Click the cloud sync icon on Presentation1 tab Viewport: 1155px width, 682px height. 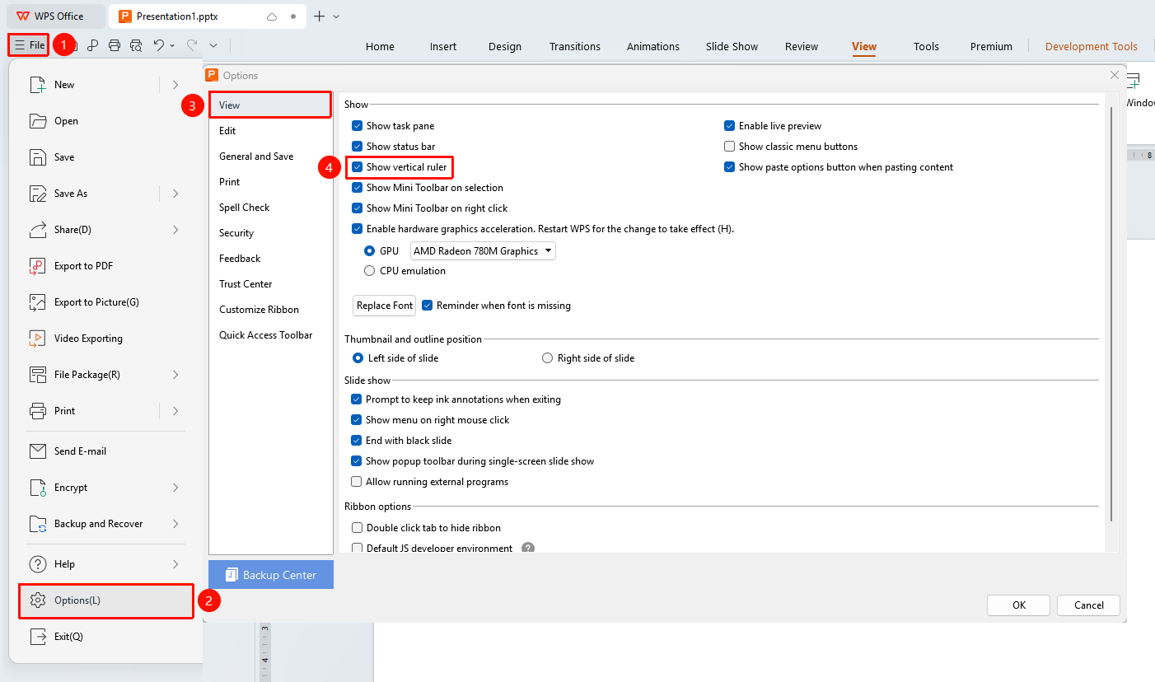coord(272,16)
